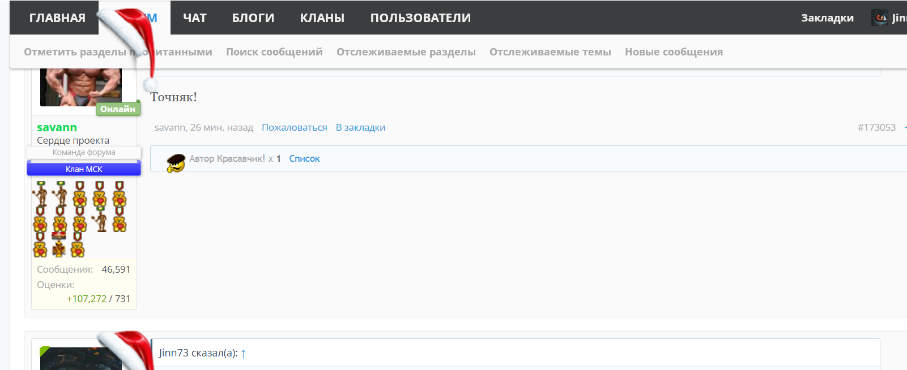Click Отметить разделы прочитанными

coord(118,51)
